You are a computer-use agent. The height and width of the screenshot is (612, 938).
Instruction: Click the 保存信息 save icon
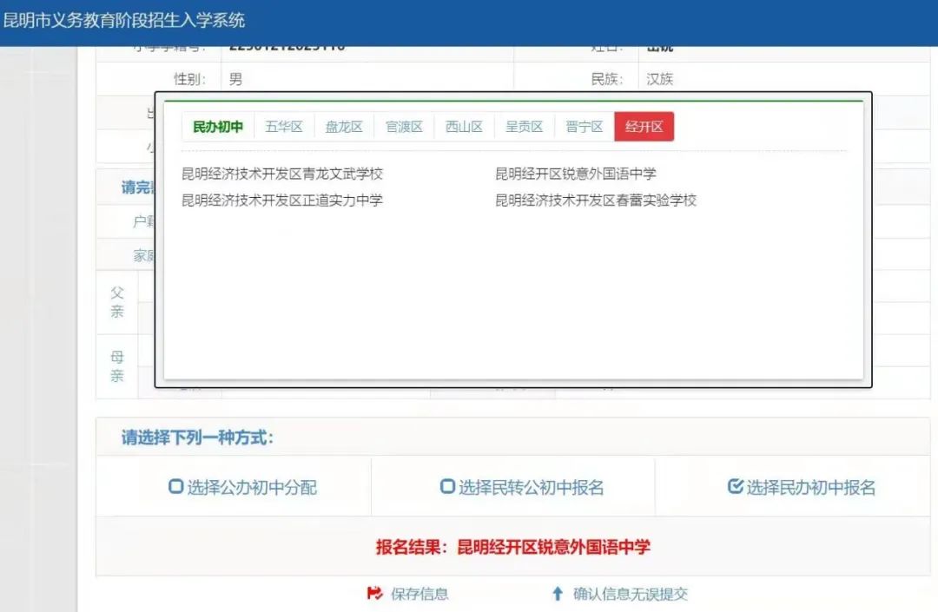pyautogui.click(x=374, y=593)
